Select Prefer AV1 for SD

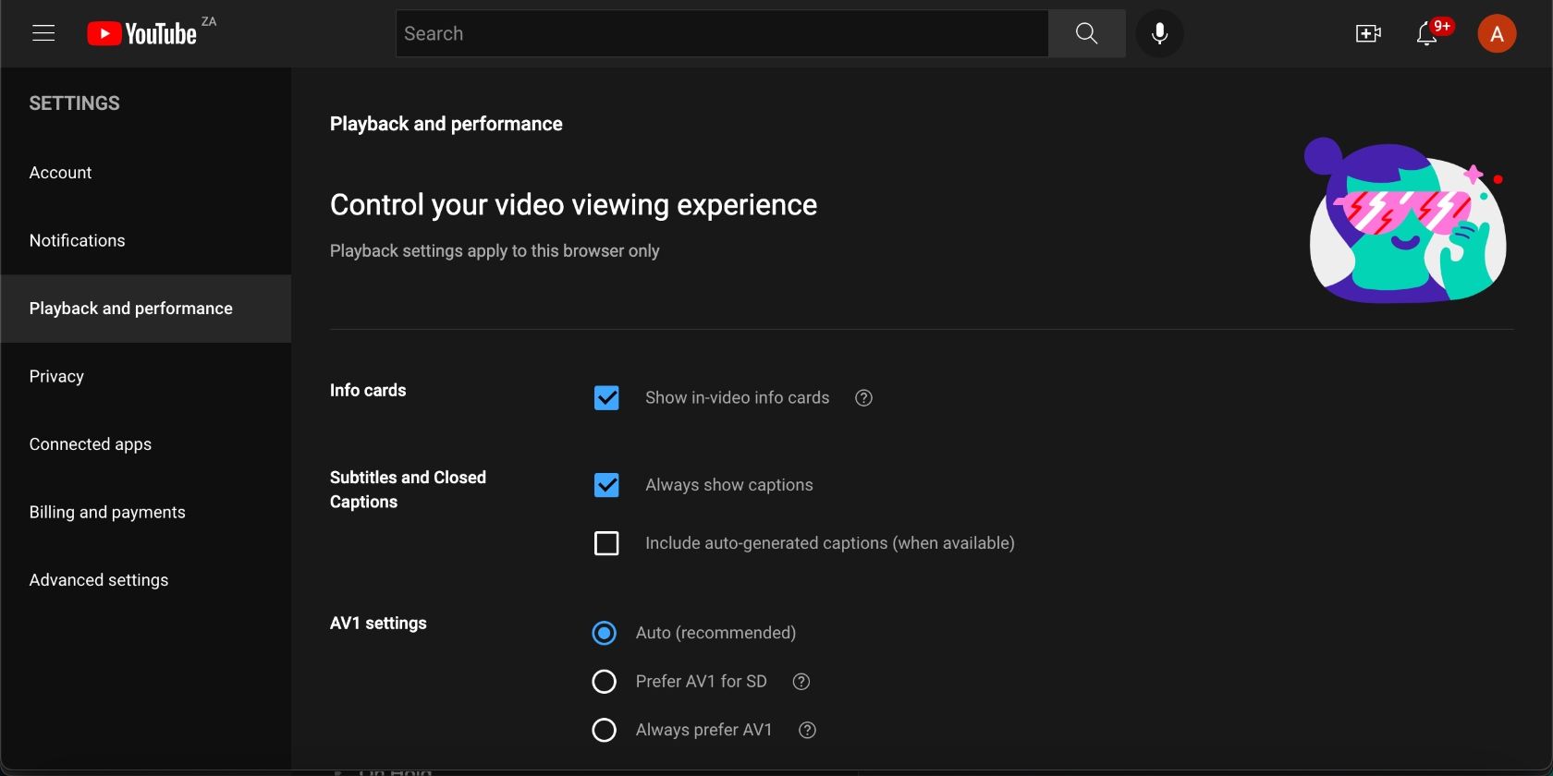[604, 682]
